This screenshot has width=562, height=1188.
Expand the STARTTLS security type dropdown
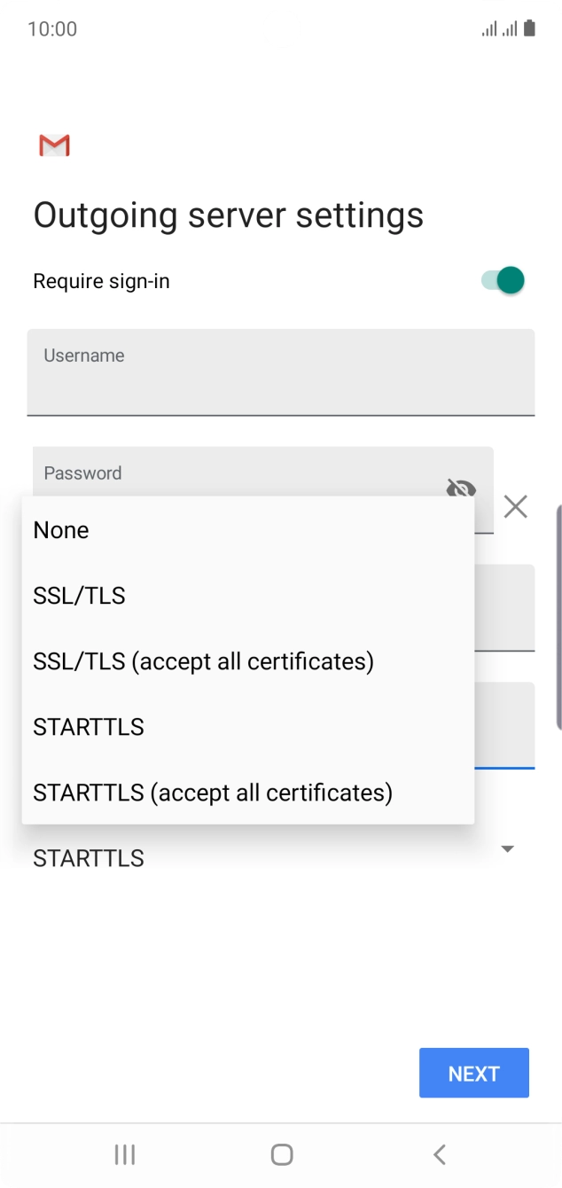pos(506,849)
